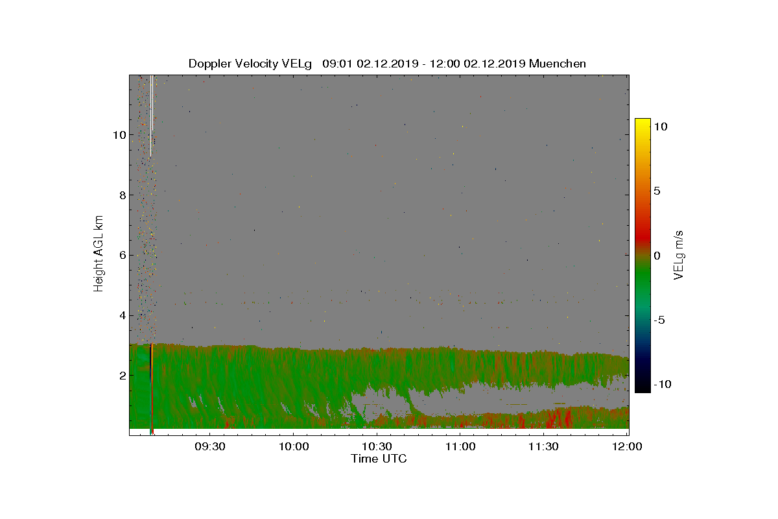Click the 'VELg m/s' colorbar label
Image resolution: width=778 pixels, height=519 pixels.
click(679, 255)
